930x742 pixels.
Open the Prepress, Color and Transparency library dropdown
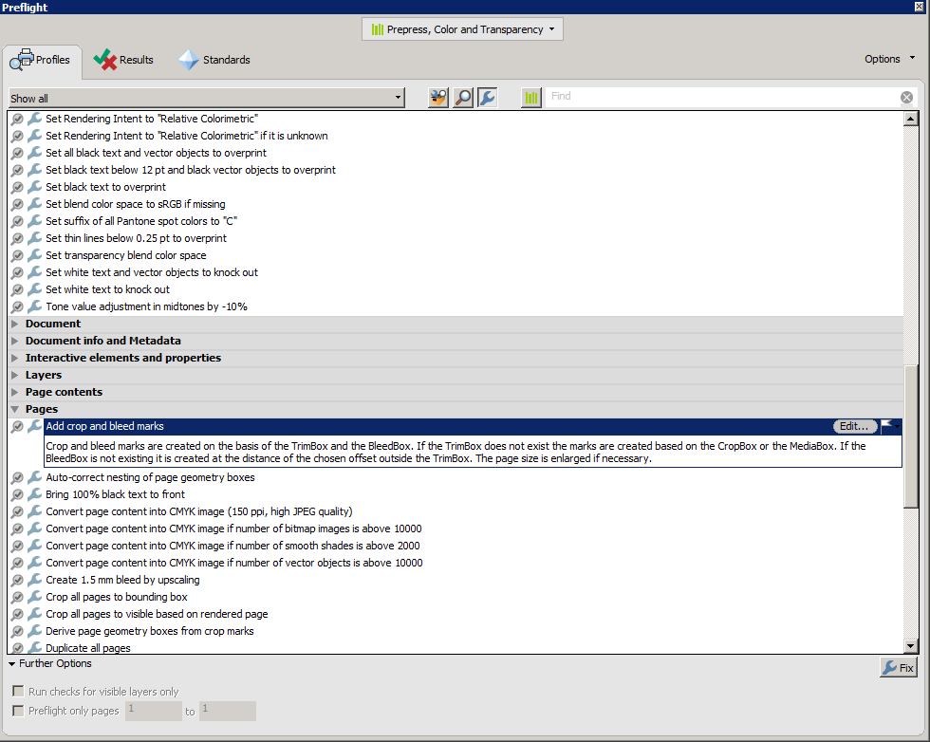(463, 29)
